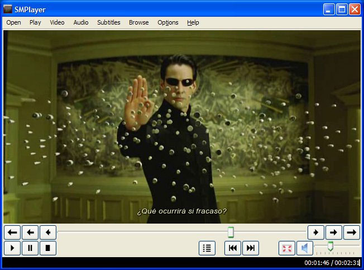Rewind with the largest left arrow
Image resolution: width=364 pixels, height=270 pixels.
[12, 232]
